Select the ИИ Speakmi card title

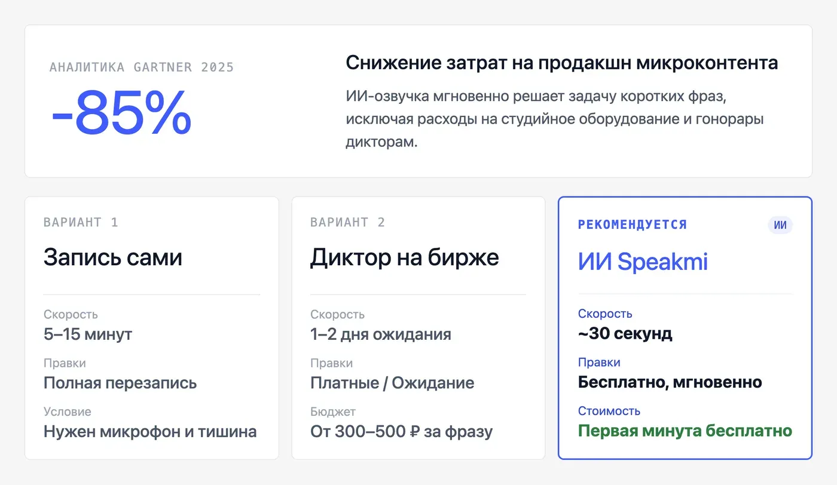click(x=643, y=262)
